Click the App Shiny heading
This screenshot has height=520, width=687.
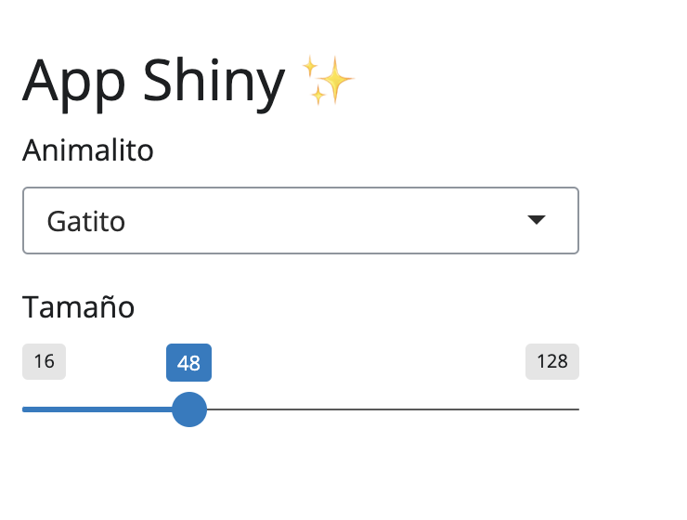154,82
